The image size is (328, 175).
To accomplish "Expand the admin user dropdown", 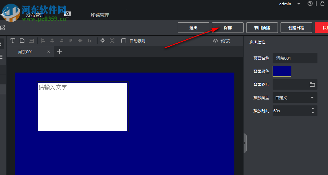I will (299, 4).
